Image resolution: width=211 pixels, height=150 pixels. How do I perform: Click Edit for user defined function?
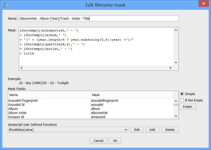(137, 130)
